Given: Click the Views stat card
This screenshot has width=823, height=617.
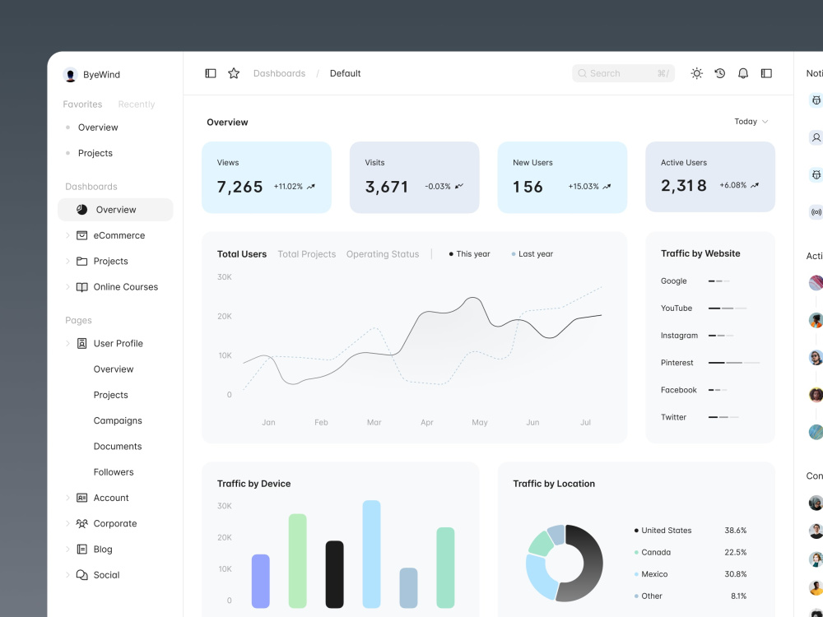Looking at the screenshot, I should click(267, 178).
